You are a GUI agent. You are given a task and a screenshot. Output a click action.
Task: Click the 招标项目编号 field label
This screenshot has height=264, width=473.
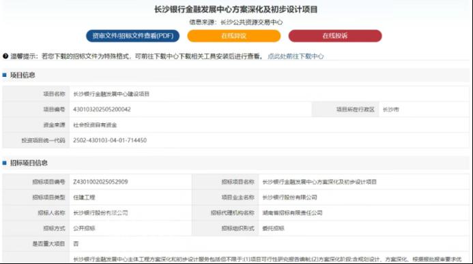(49, 182)
